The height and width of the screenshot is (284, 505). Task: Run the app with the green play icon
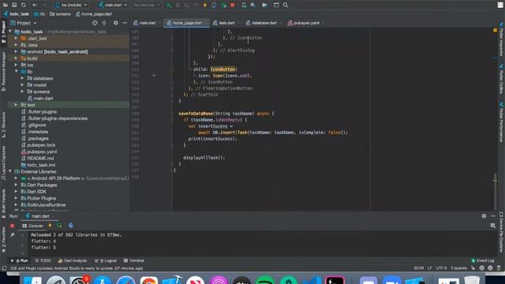tap(169, 6)
